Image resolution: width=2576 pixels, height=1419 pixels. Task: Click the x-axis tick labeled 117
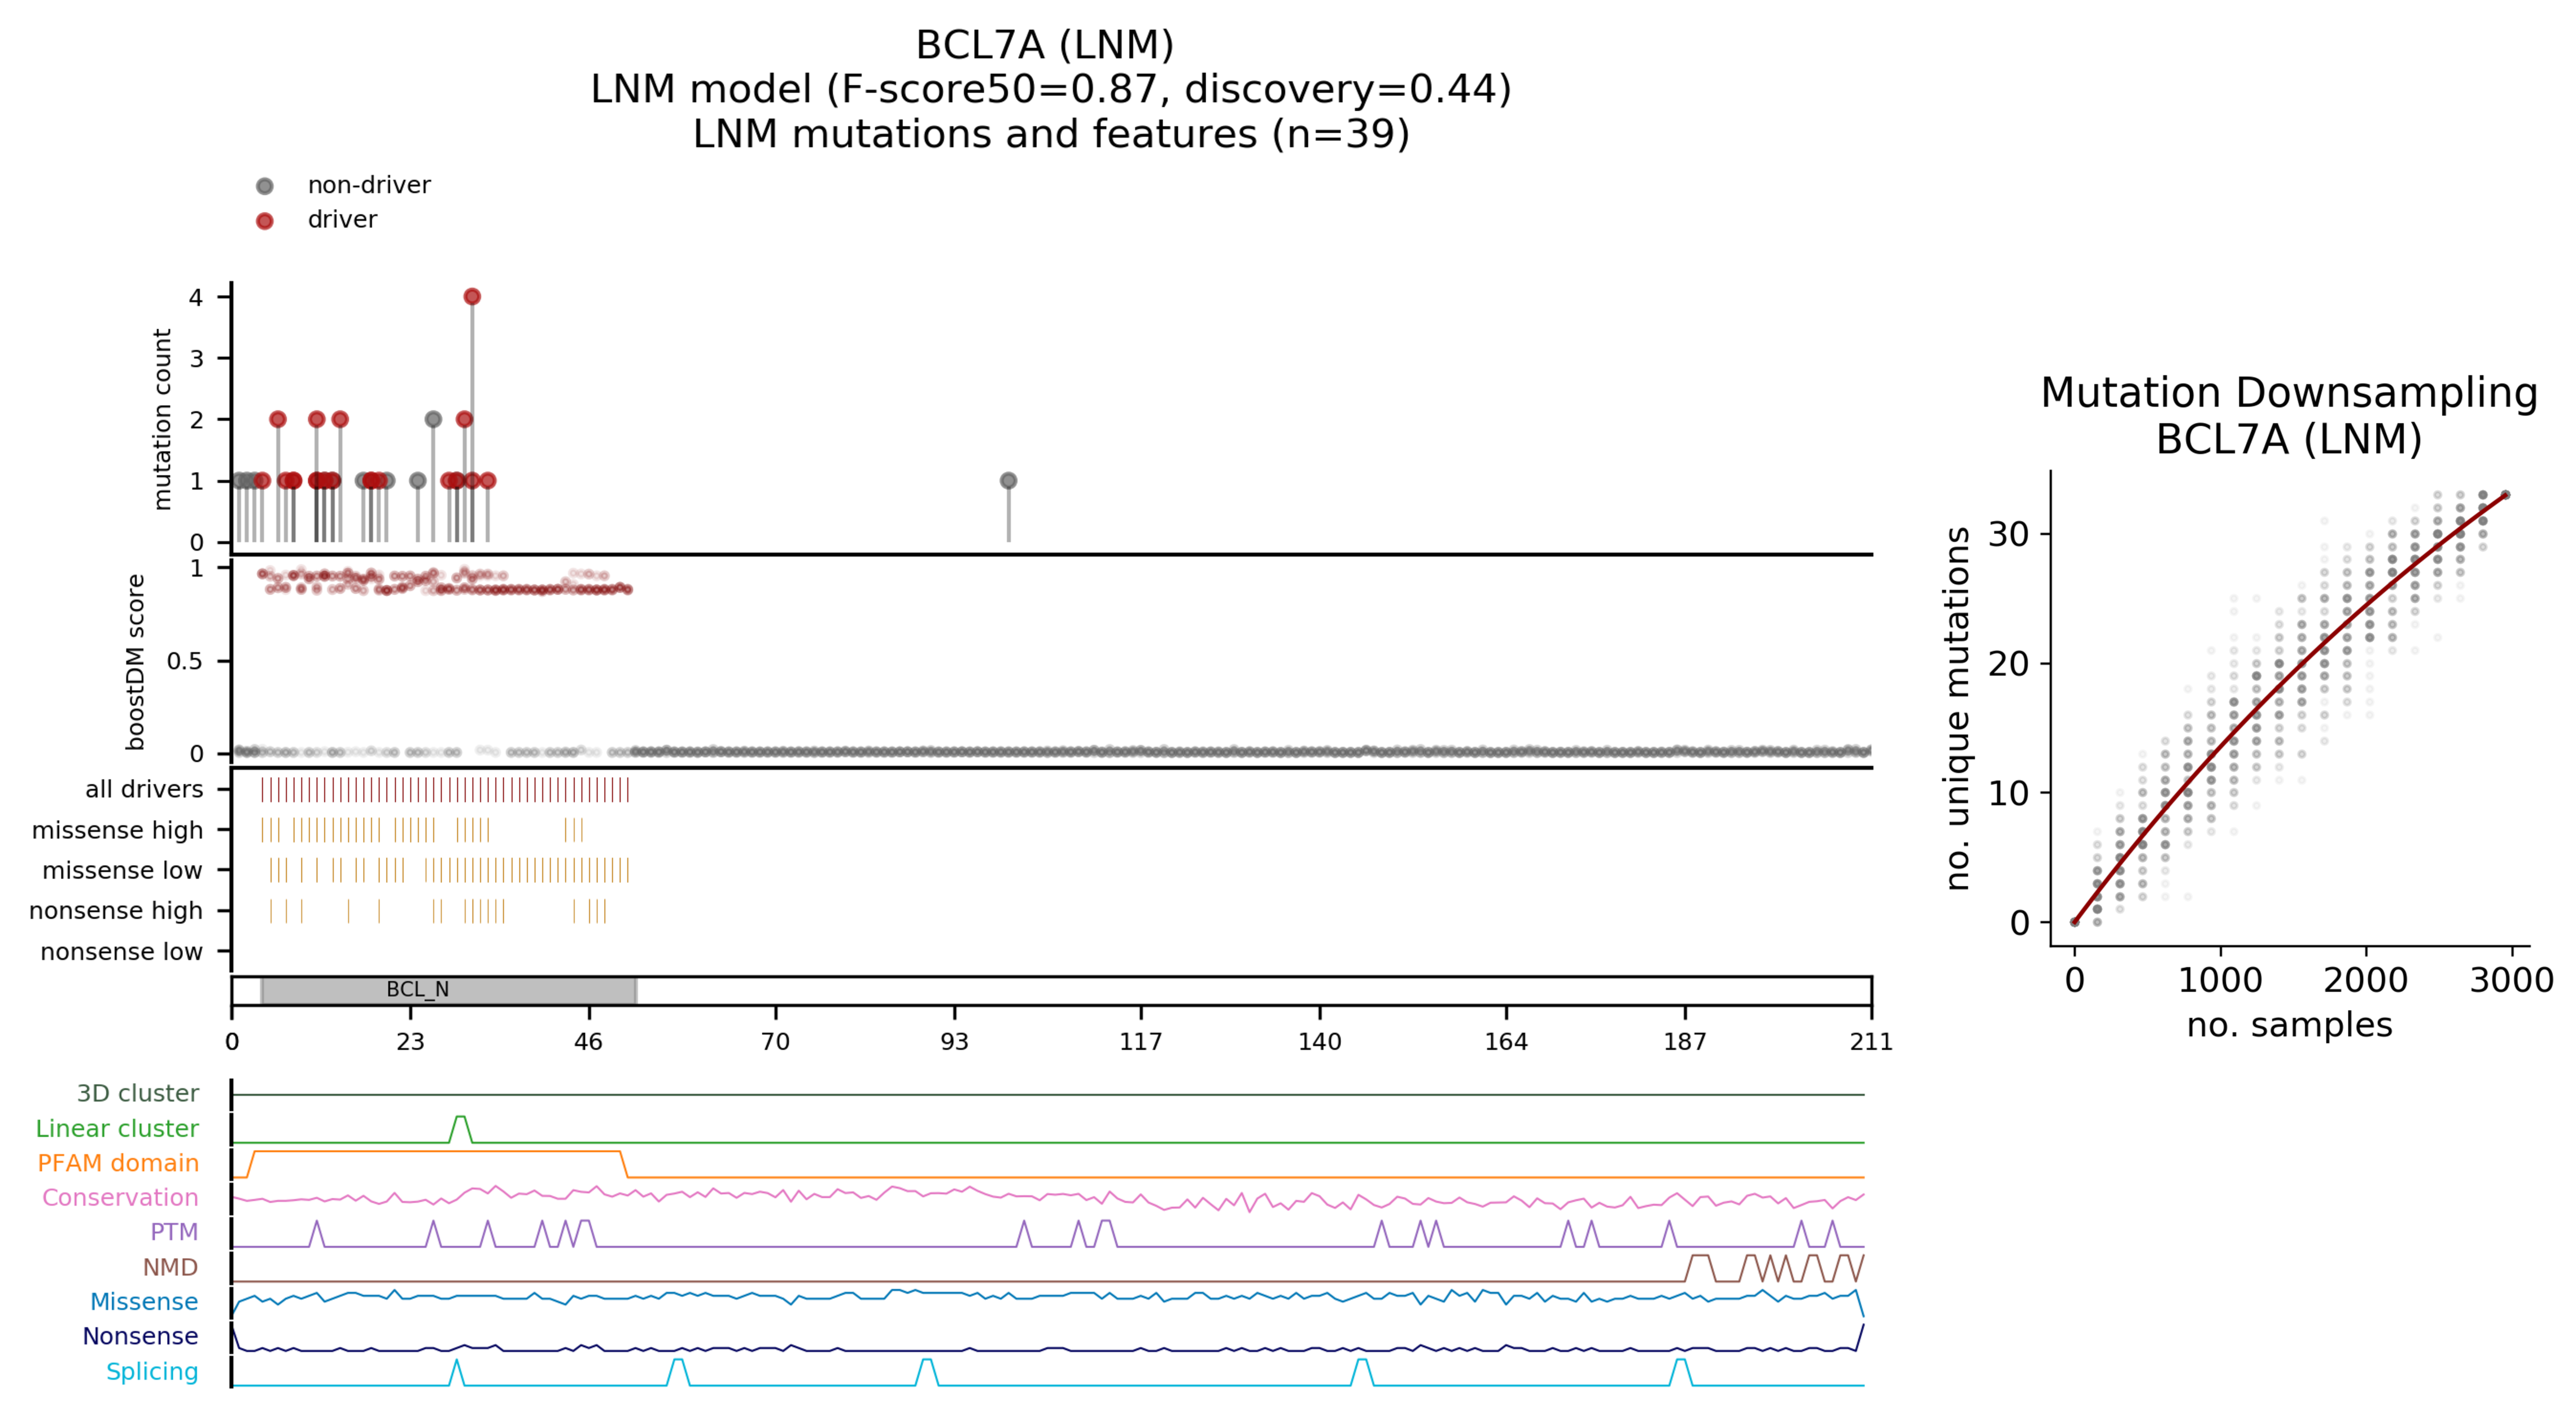click(x=1140, y=1042)
